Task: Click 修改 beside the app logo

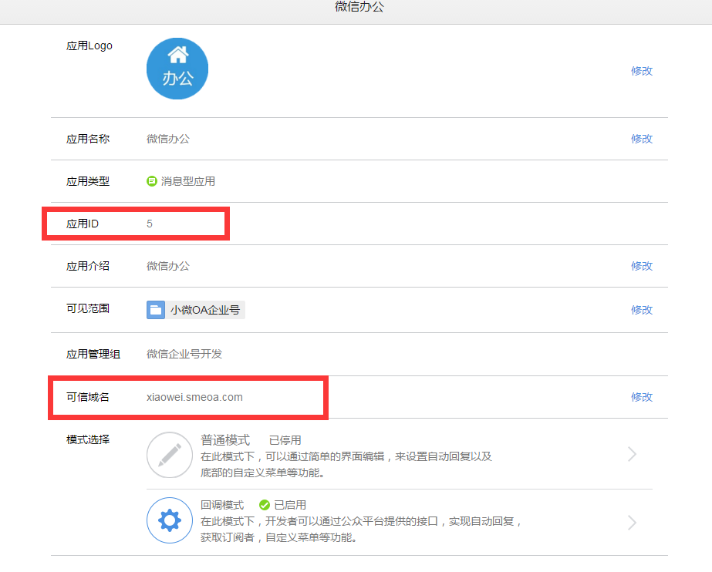Action: click(641, 71)
